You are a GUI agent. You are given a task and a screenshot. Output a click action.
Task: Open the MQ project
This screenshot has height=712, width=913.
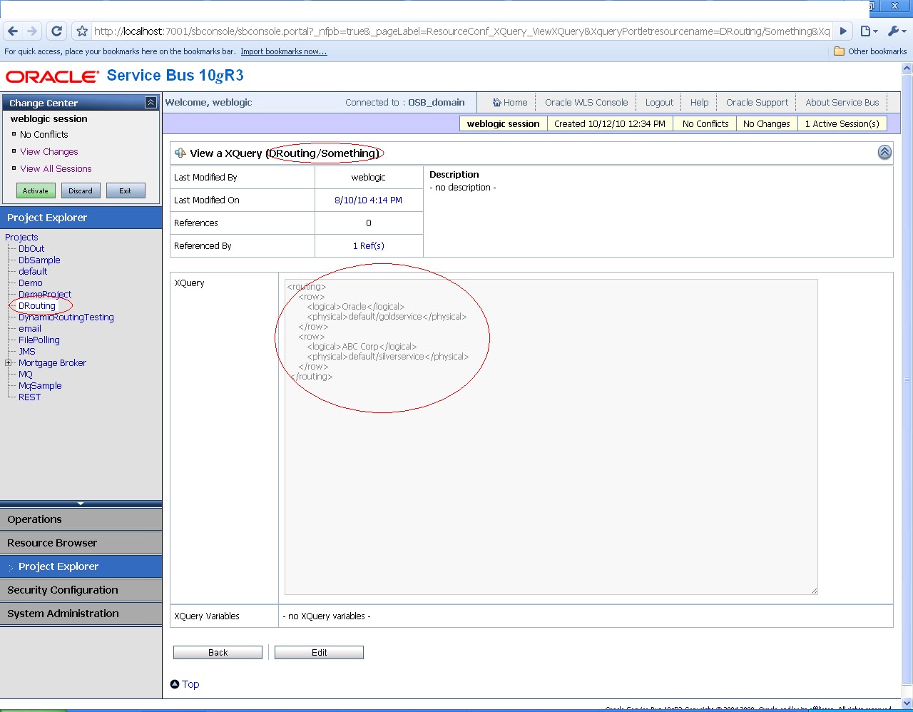(26, 375)
